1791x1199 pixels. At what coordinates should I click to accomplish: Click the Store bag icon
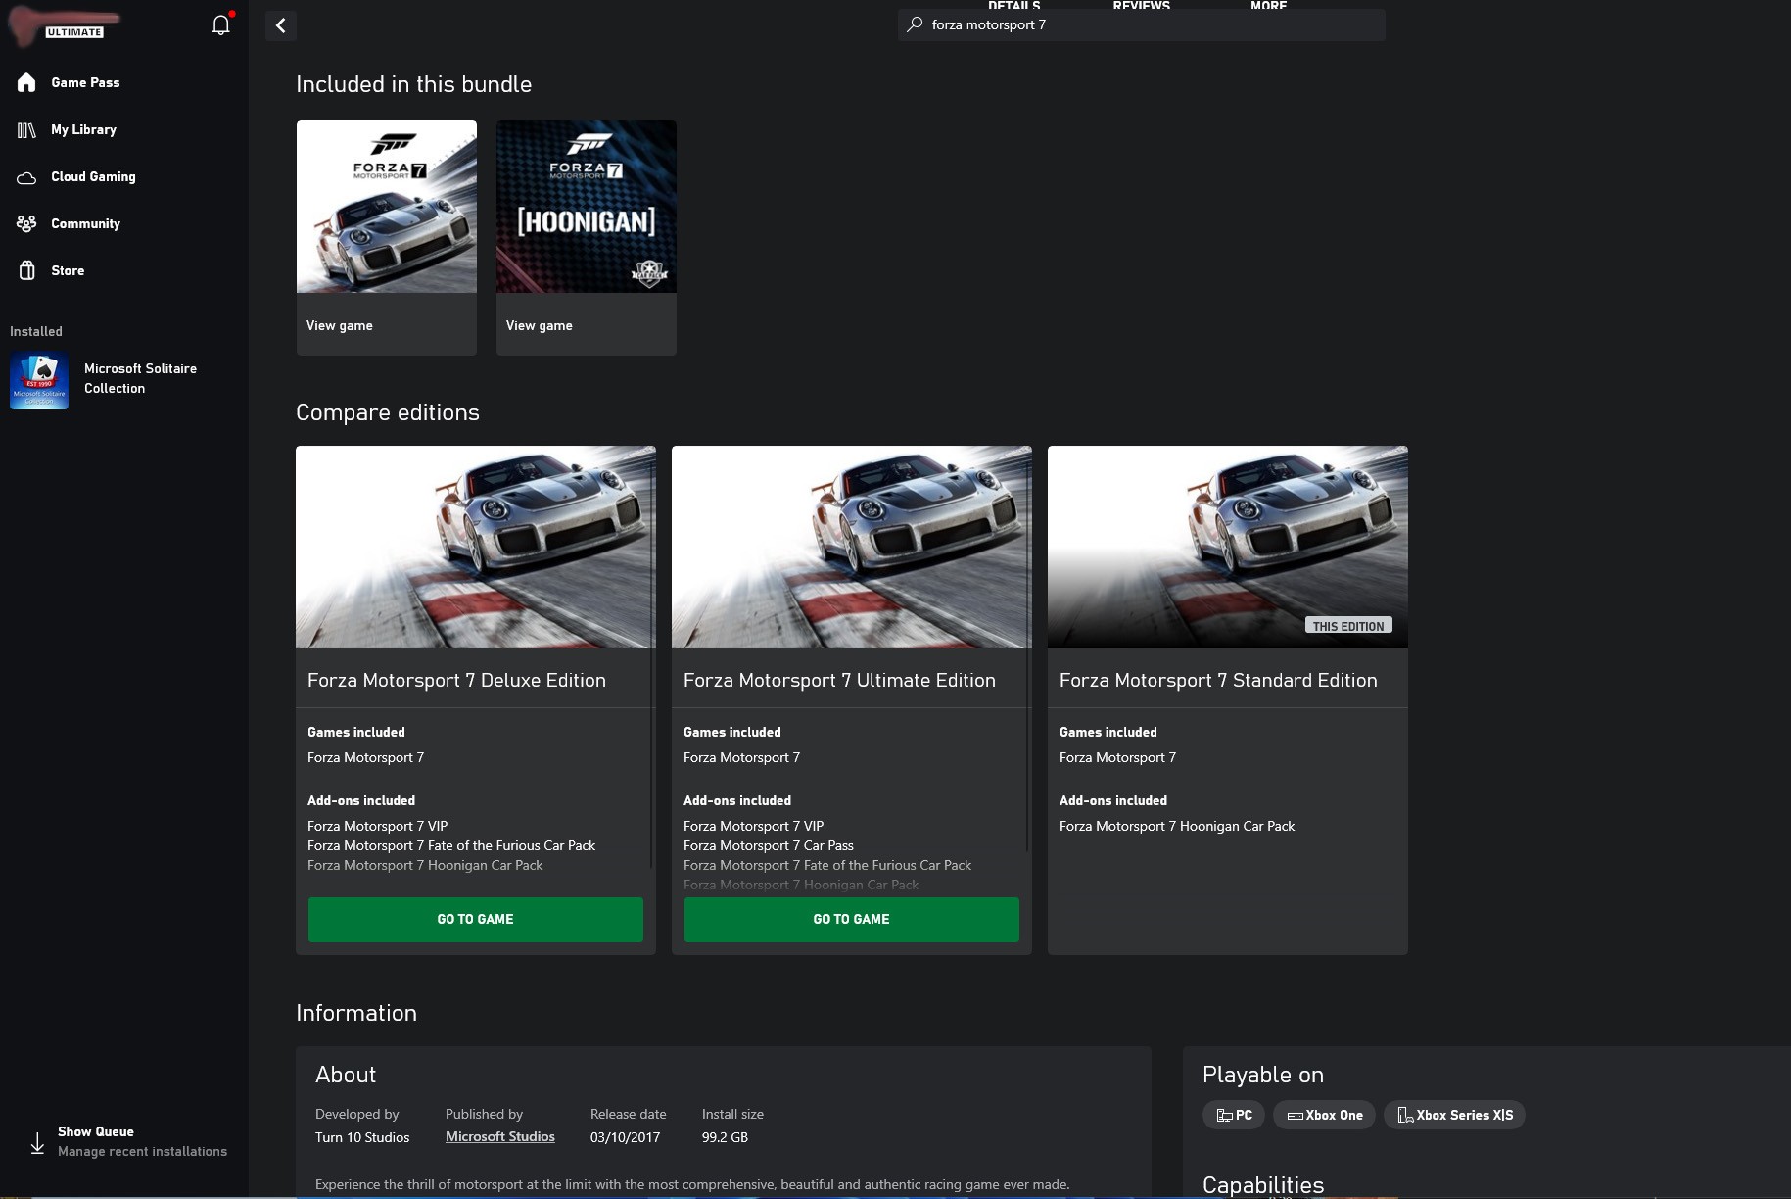[26, 270]
